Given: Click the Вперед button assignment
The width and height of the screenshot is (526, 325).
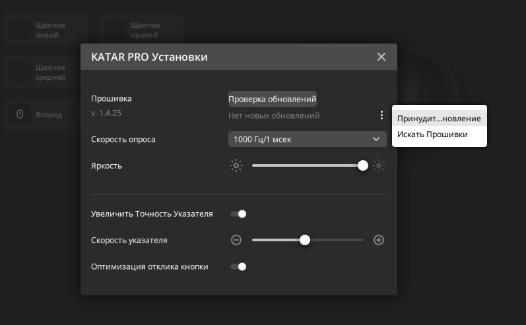Looking at the screenshot, I should 42,114.
